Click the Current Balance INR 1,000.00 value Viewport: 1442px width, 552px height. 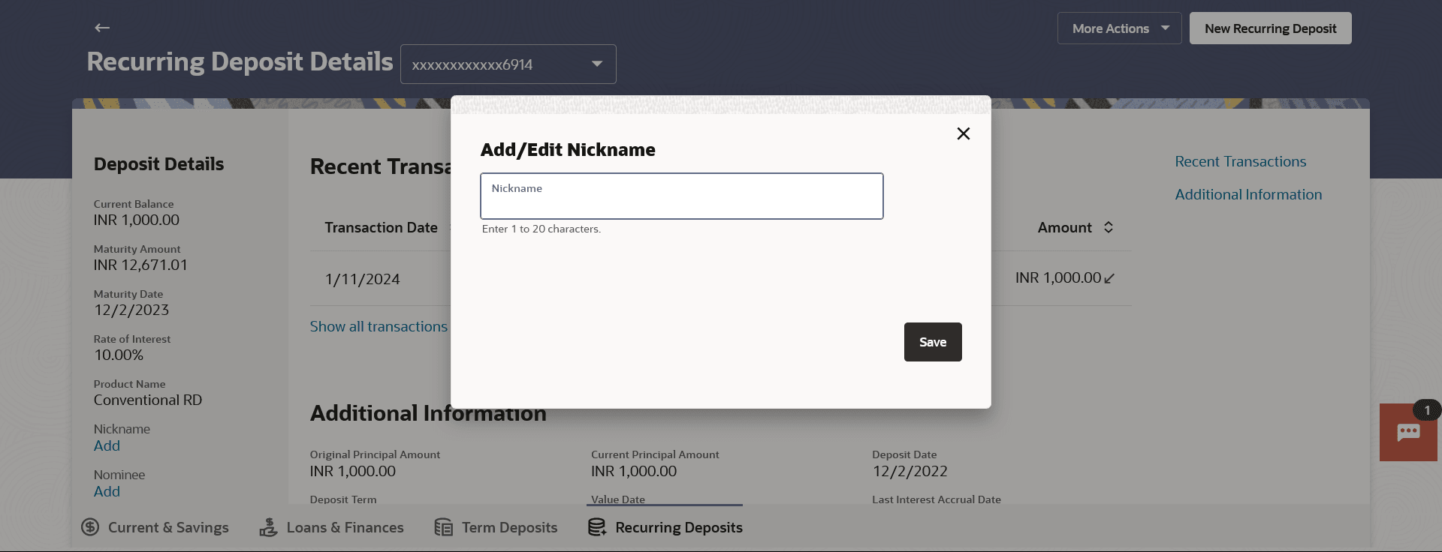[137, 220]
